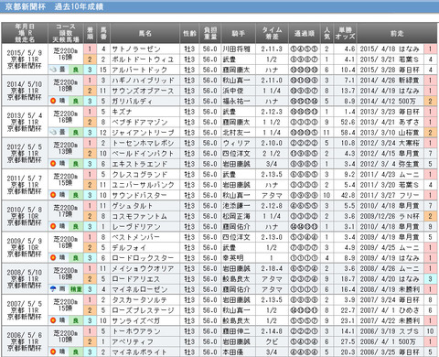
Task: Select horse name サンライズベガ
Action: (136, 320)
